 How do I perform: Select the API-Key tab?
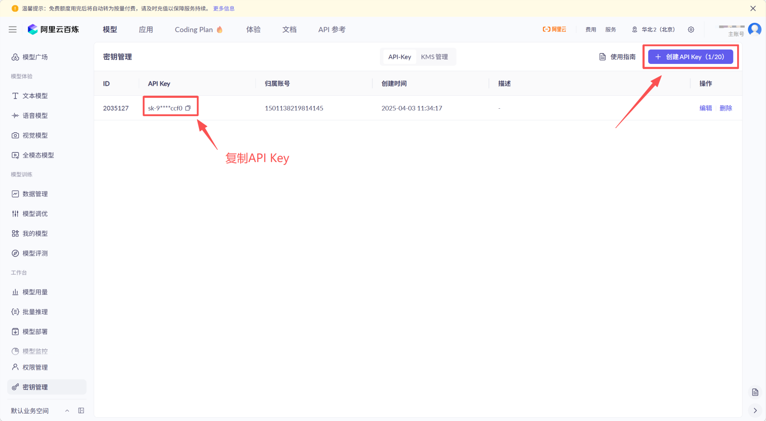(399, 57)
